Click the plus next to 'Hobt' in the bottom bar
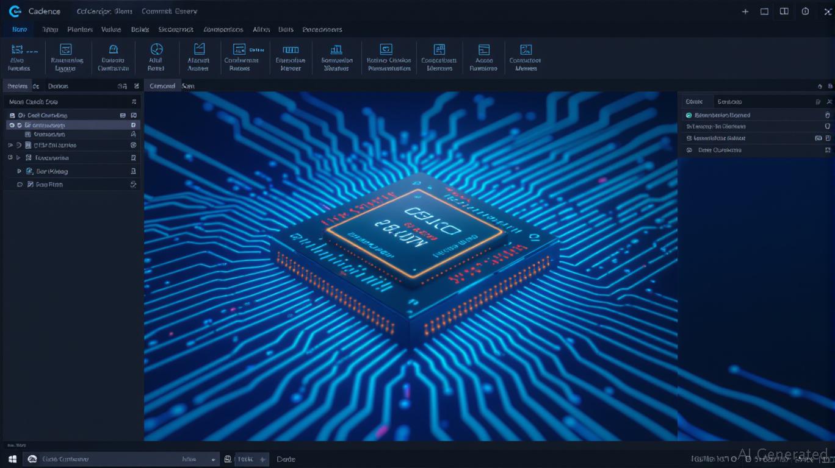This screenshot has height=468, width=835. coord(262,459)
